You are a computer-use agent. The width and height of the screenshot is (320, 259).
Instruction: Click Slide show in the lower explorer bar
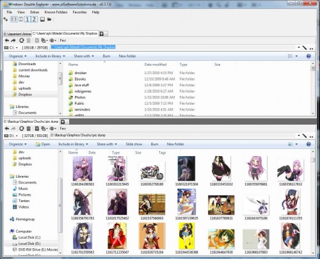click(134, 144)
